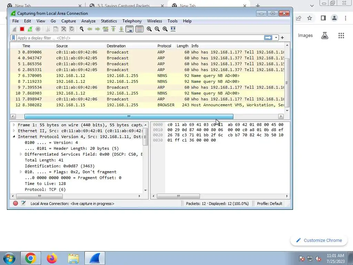Expand Differentiated Services Field node

coord(21,154)
